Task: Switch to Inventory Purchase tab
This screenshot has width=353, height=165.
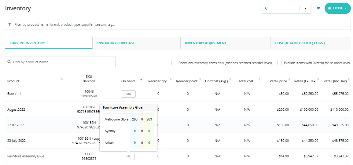Action: (x=116, y=43)
